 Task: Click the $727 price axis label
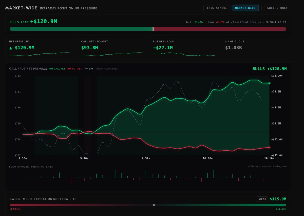click(17, 155)
